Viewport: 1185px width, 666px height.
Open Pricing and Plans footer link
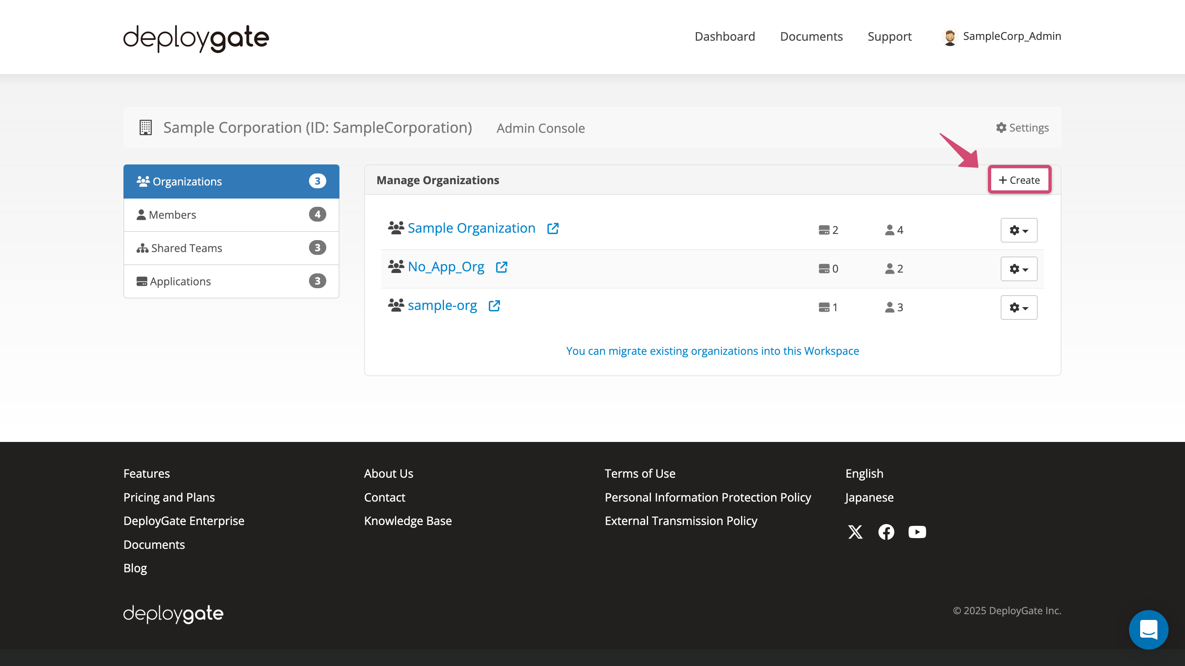169,497
